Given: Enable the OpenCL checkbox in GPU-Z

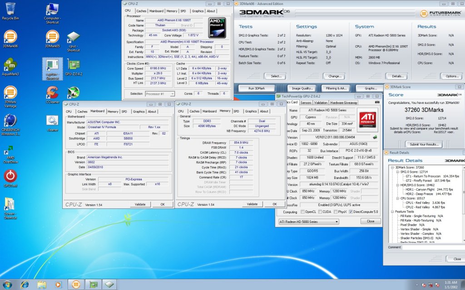Looking at the screenshot, I should click(302, 212).
